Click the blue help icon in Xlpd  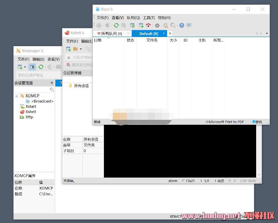(x=182, y=25)
